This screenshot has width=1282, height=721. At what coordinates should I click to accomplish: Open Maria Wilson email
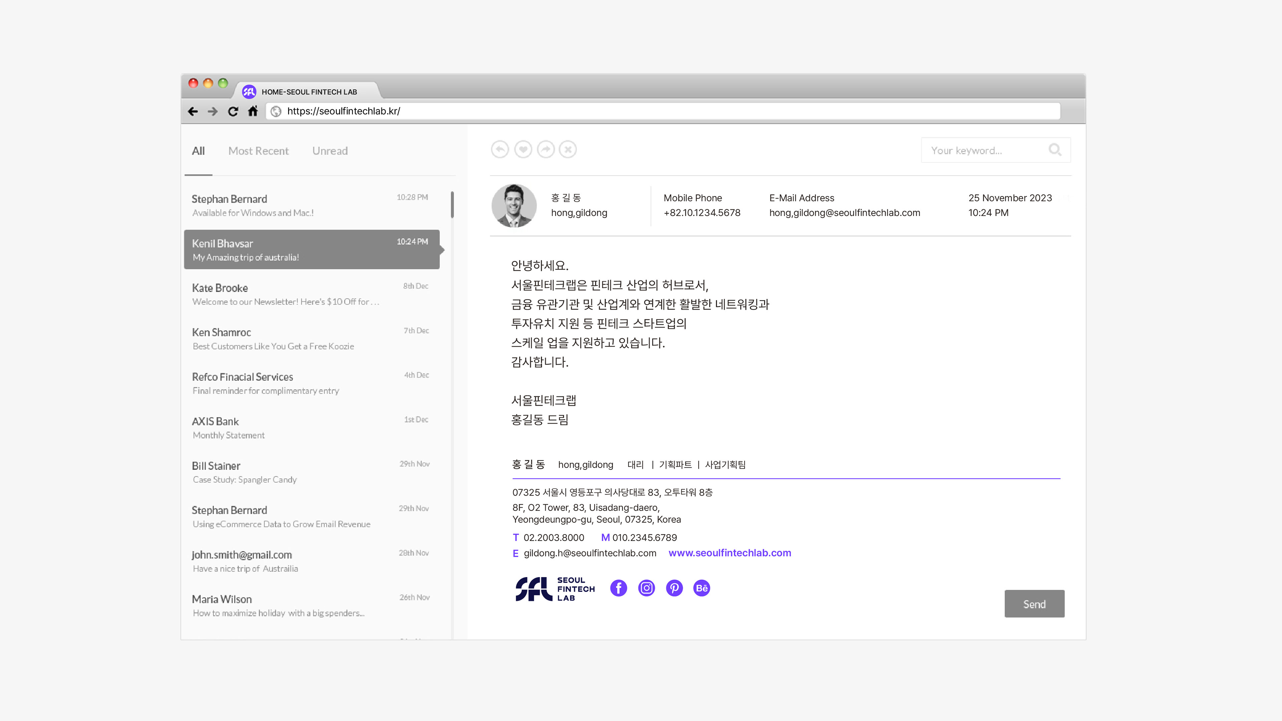[311, 606]
